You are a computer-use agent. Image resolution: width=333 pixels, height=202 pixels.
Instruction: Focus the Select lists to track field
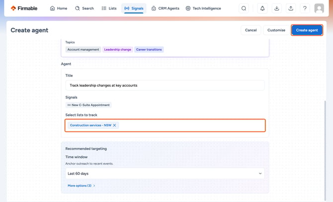(x=165, y=126)
